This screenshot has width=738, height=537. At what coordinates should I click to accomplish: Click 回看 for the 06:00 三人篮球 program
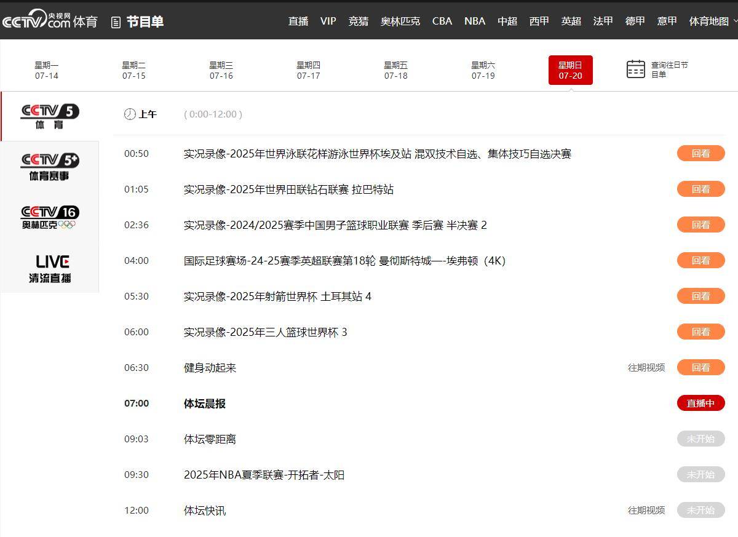click(701, 332)
